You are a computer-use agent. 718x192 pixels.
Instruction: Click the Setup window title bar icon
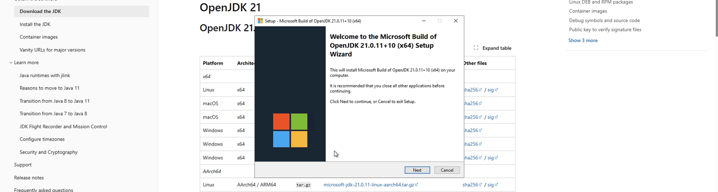coord(260,21)
